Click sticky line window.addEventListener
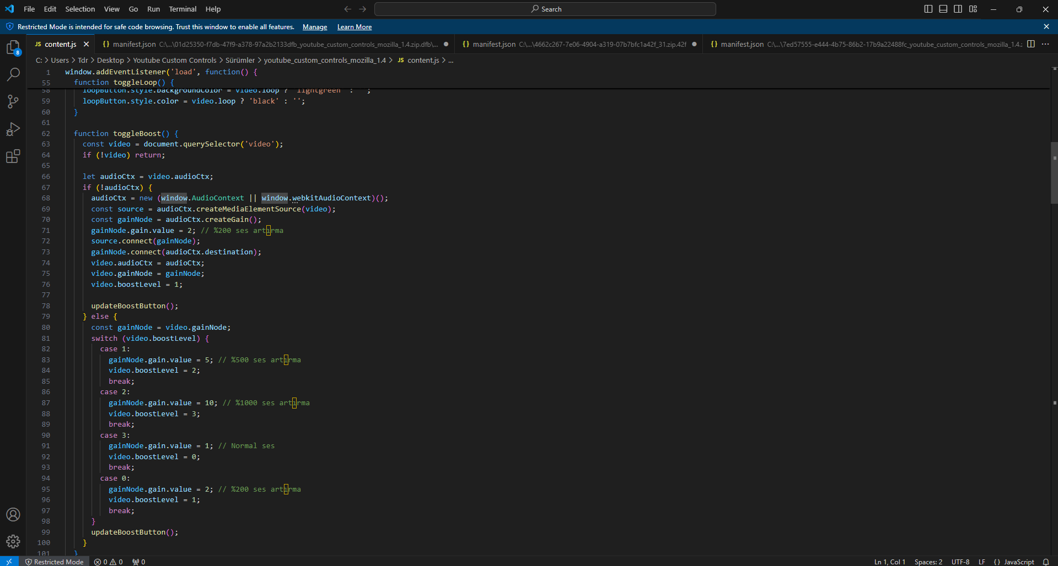 coord(161,72)
